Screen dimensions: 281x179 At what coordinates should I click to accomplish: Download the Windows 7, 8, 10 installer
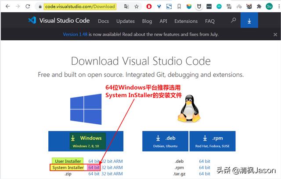pyautogui.click(x=86, y=141)
